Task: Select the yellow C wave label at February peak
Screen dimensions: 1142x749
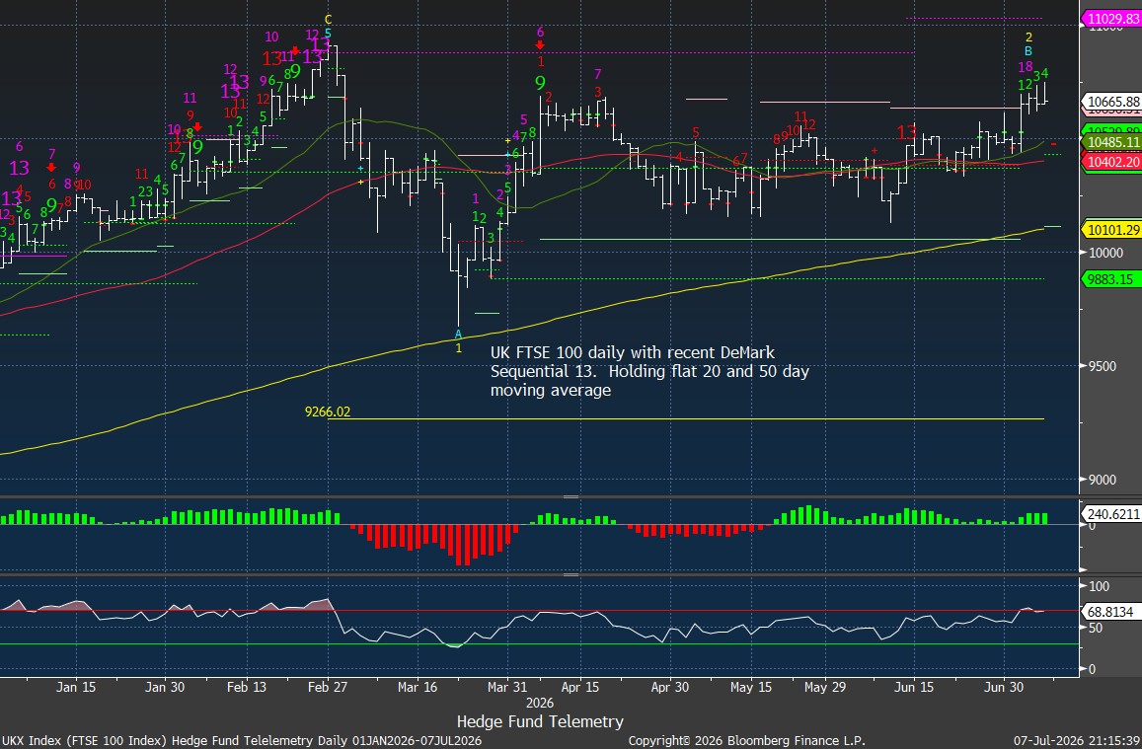Action: tap(328, 20)
